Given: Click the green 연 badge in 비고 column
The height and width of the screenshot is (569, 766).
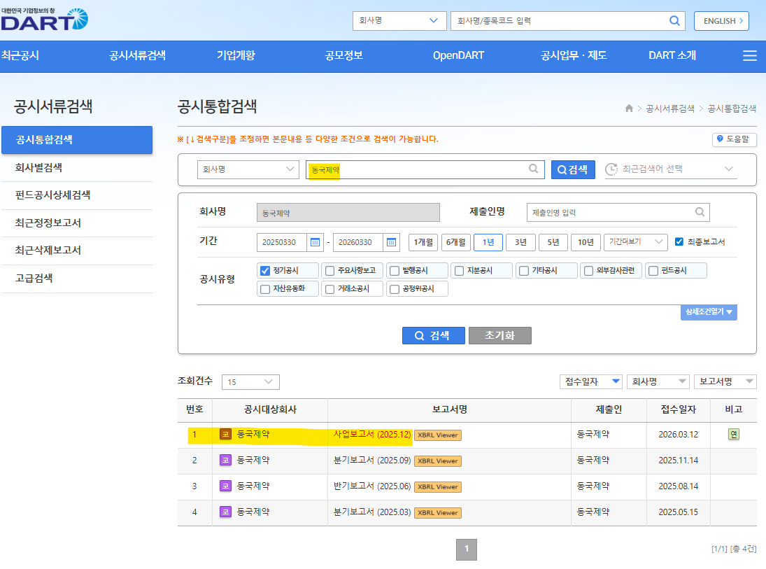Looking at the screenshot, I should point(733,434).
